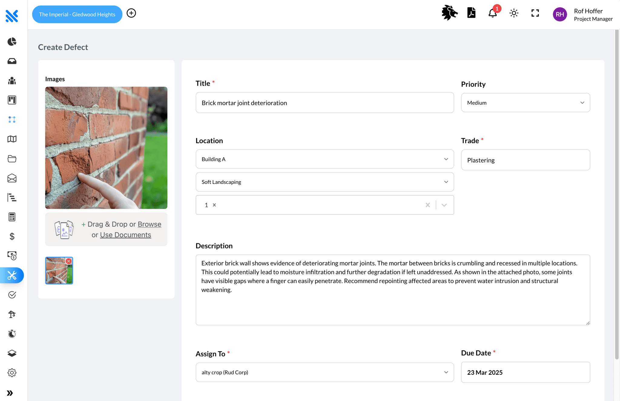Open the dashboard pie chart icon
The width and height of the screenshot is (620, 401).
click(x=12, y=41)
